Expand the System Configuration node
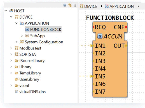Viewport: 145px width, 108px height. [17, 42]
